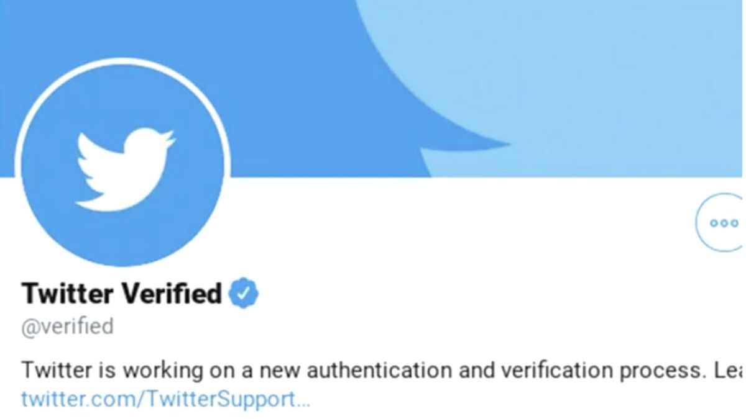746x419 pixels.
Task: Click the trailing ellipsis of the TwitterSupport link
Action: point(303,400)
